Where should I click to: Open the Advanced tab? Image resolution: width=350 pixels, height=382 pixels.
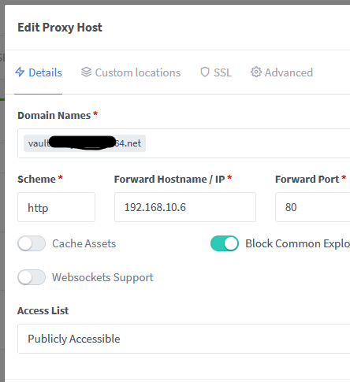pos(281,72)
